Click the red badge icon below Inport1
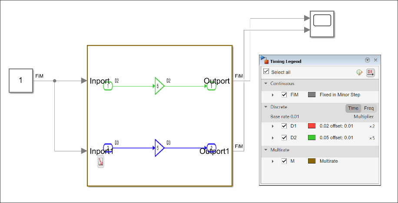This screenshot has width=398, height=203. pos(101,162)
